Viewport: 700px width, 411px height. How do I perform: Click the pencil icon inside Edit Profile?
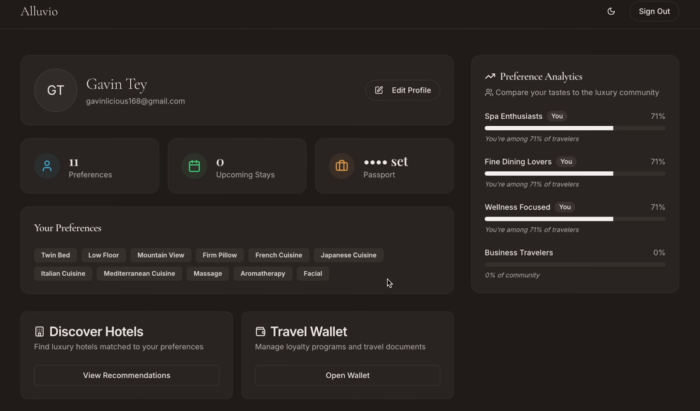379,90
